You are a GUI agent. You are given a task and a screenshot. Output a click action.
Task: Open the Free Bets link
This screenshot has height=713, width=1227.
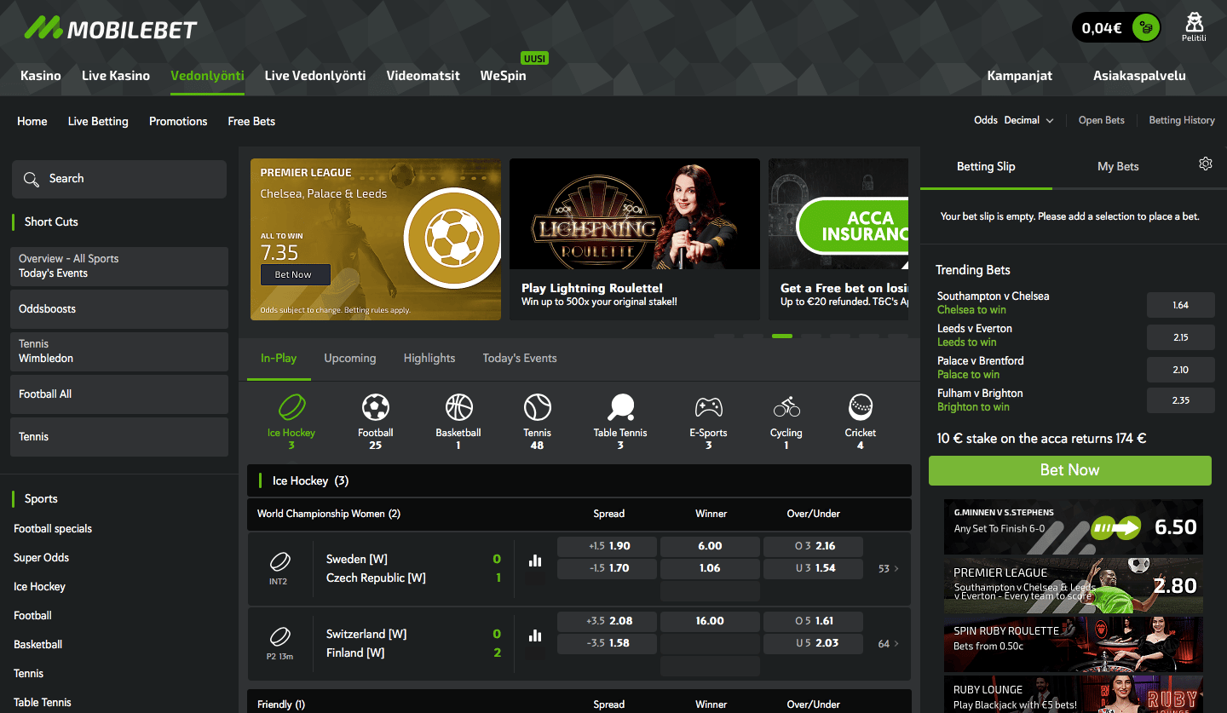[x=251, y=121]
